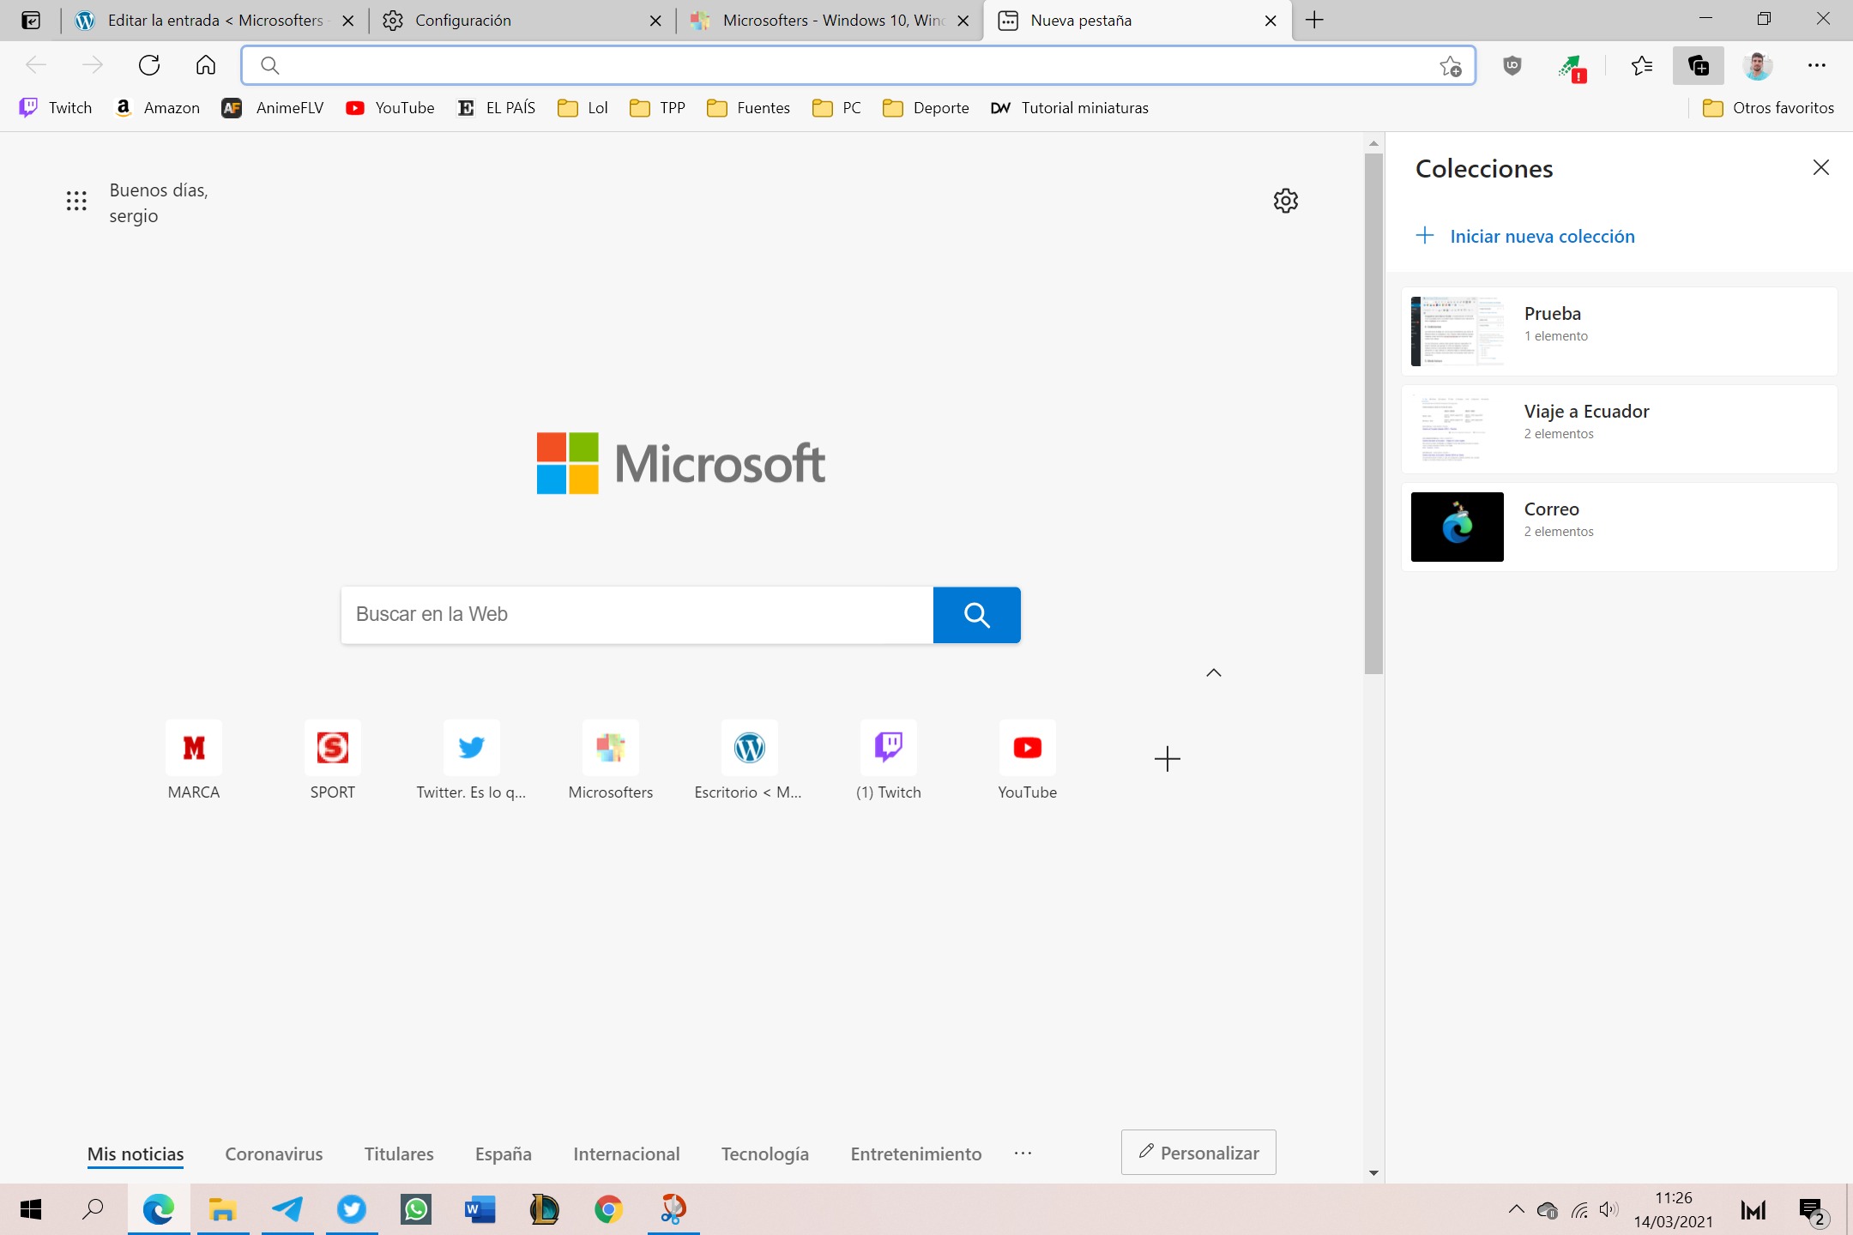Select the Entretenimiento news tab

point(916,1154)
